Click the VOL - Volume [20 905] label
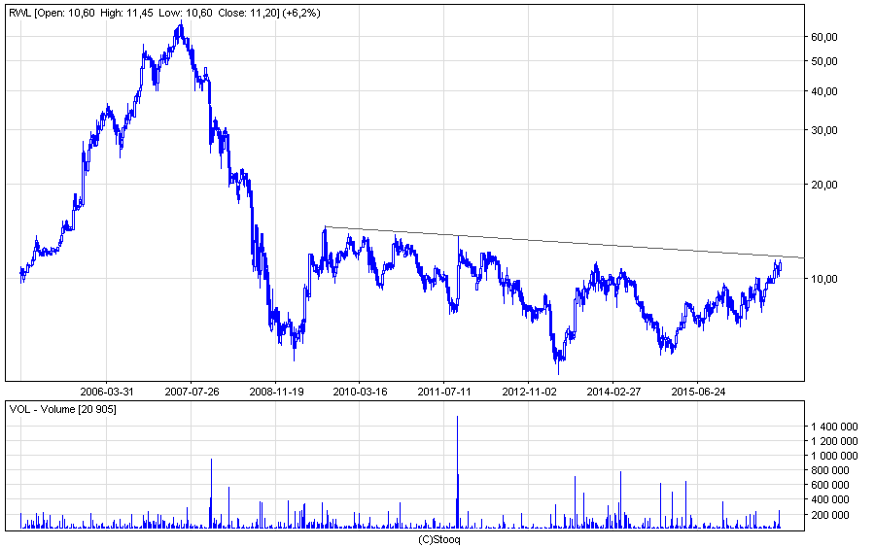Viewport: 875px width, 547px height. coord(62,409)
